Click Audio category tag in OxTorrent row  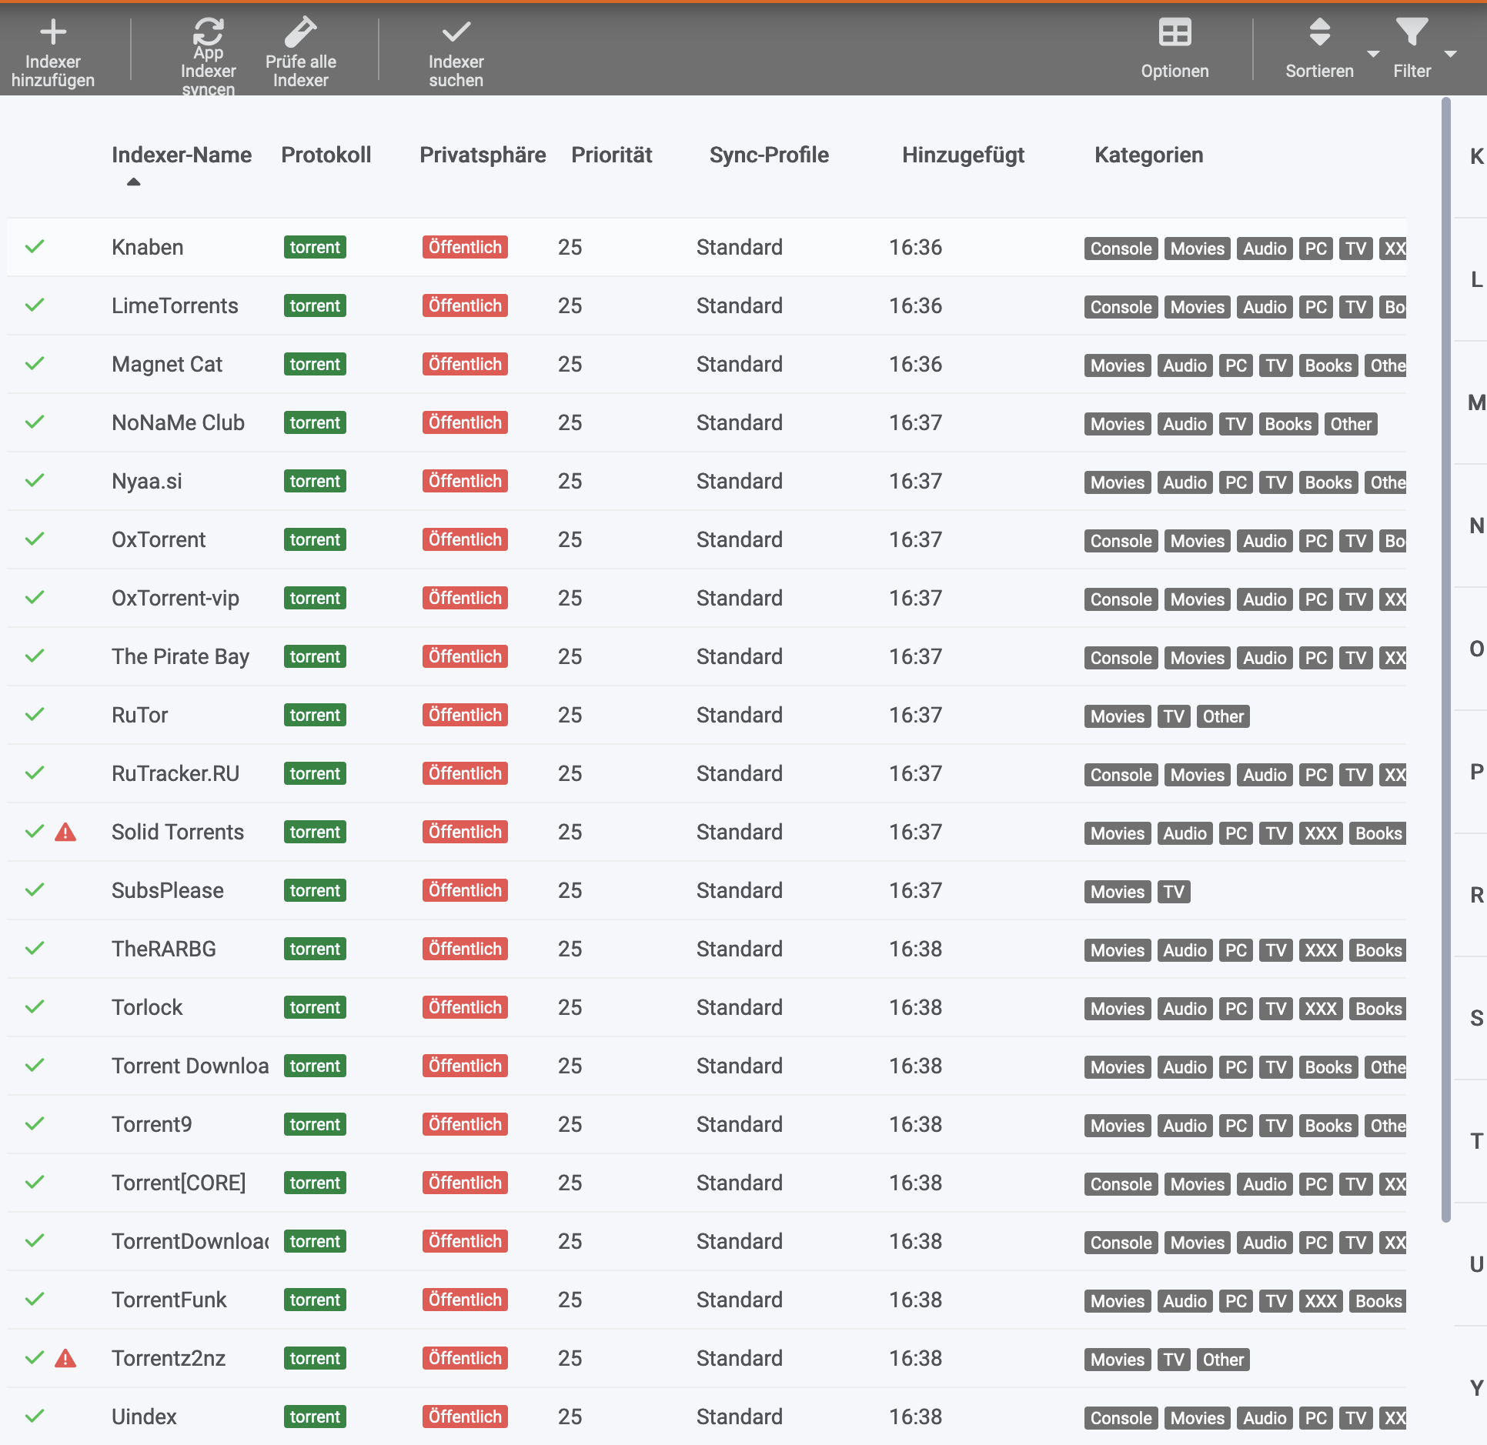(1265, 541)
